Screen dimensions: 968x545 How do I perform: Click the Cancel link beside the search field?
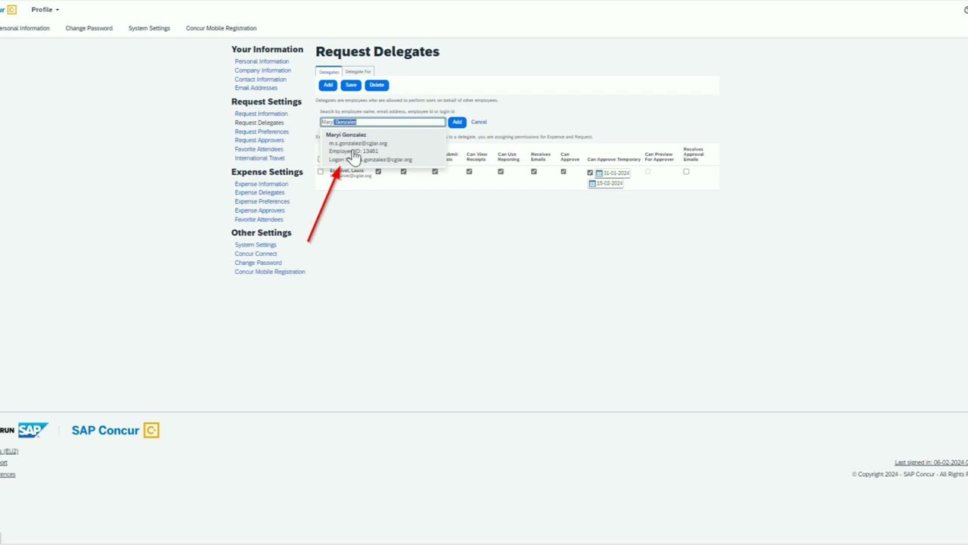coord(479,122)
